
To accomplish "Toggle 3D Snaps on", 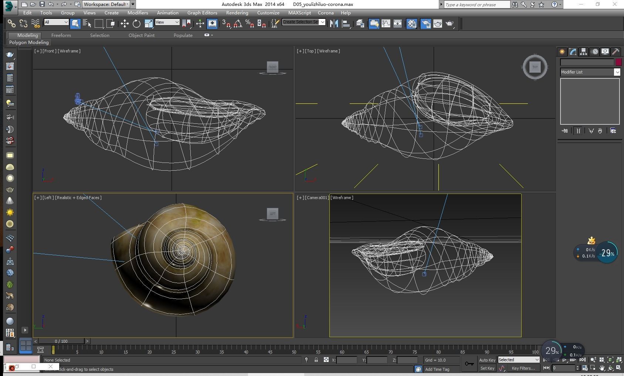I will 226,24.
